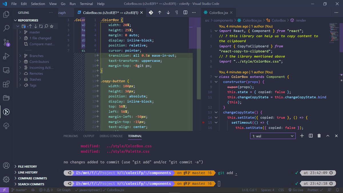Viewport: 343px width, 193px height.
Task: Split the diff editor with the split icon
Action: [185, 13]
